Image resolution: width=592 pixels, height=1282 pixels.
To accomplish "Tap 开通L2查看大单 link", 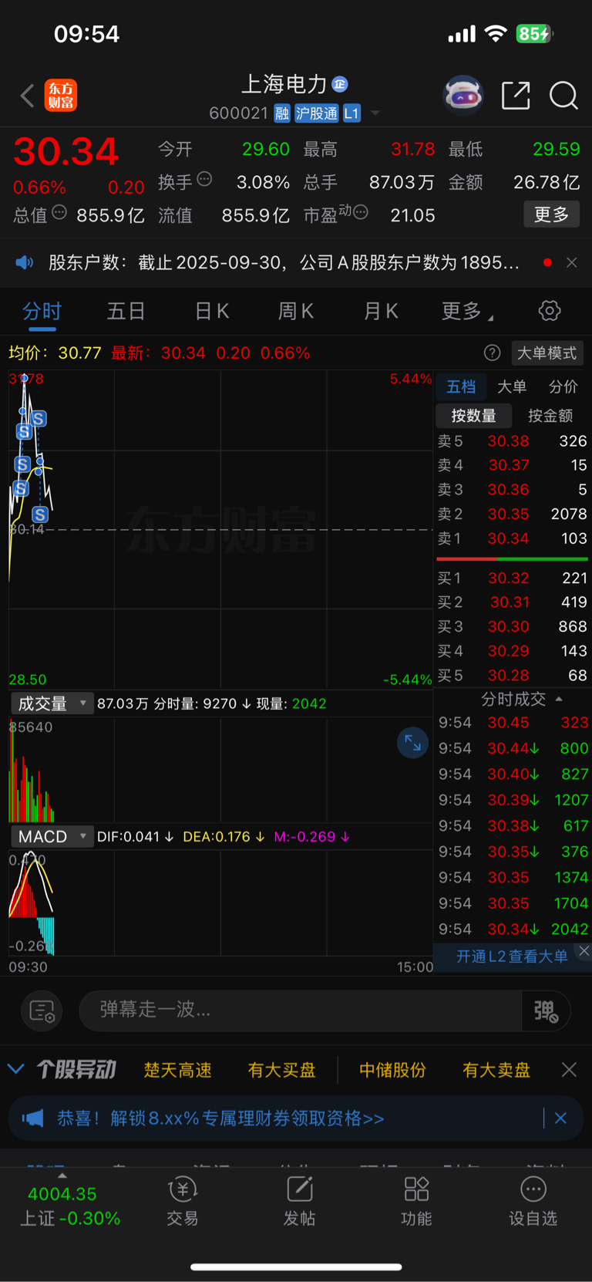I will click(x=512, y=956).
